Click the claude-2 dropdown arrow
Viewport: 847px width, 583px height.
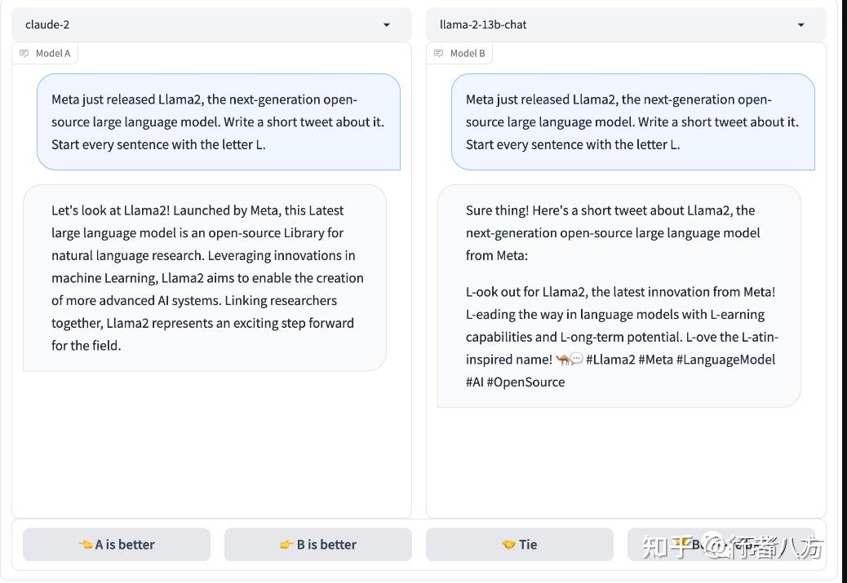click(x=387, y=25)
